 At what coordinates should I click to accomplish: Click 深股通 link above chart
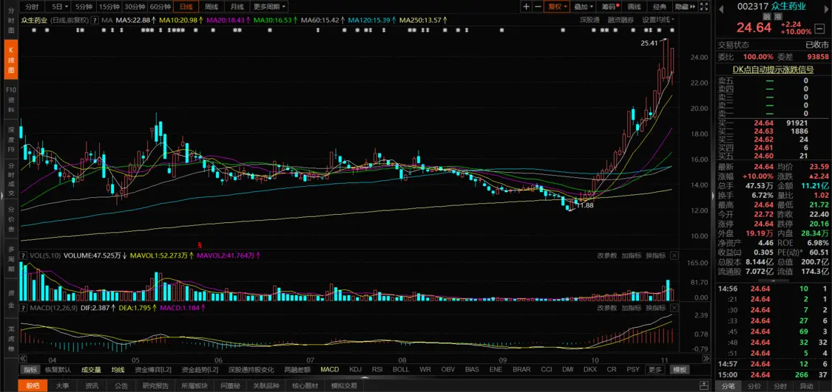(590, 20)
